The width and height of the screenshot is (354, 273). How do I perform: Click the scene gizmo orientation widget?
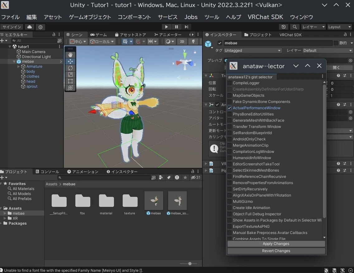tap(185, 61)
